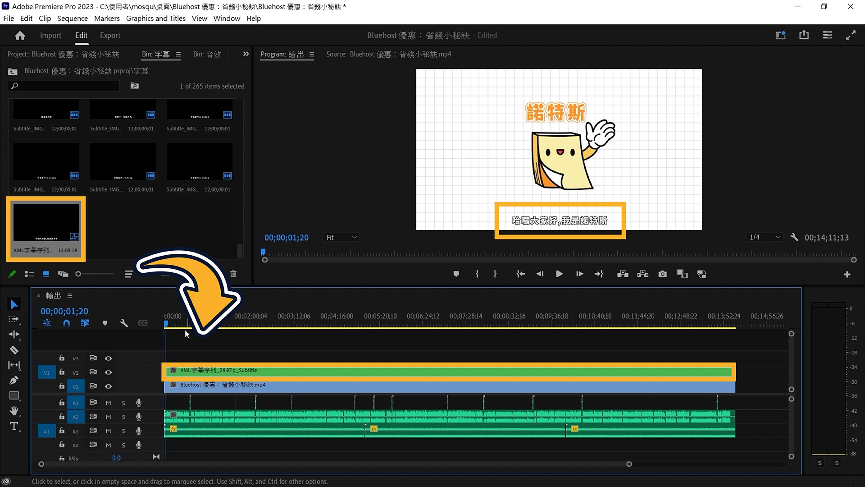The image size is (865, 487).
Task: Select the Pen tool
Action: 14,380
